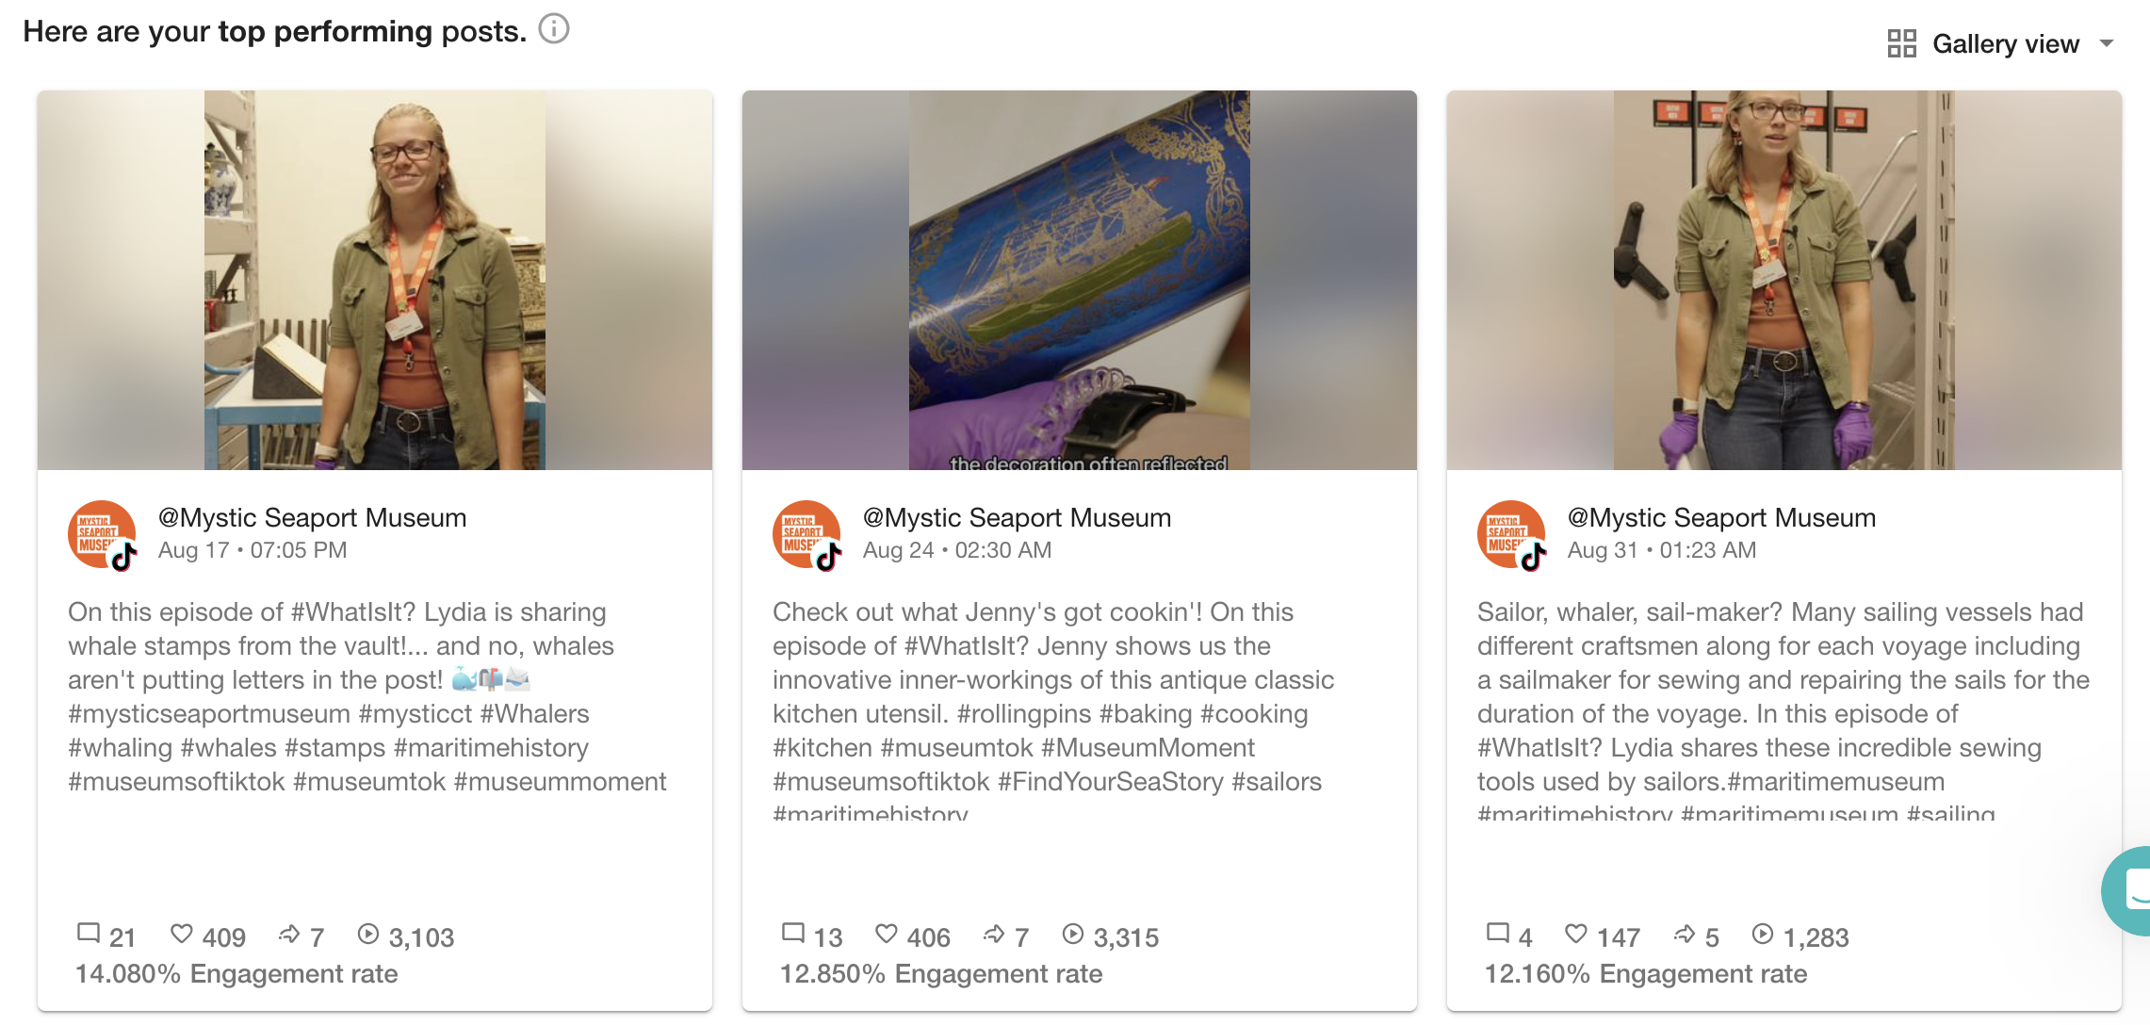Click the play views icon showing 3,315

(1073, 934)
